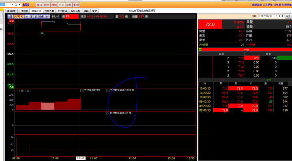Click the toolbar button right of 哈拉
This screenshot has width=292, height=161.
(x=76, y=5)
